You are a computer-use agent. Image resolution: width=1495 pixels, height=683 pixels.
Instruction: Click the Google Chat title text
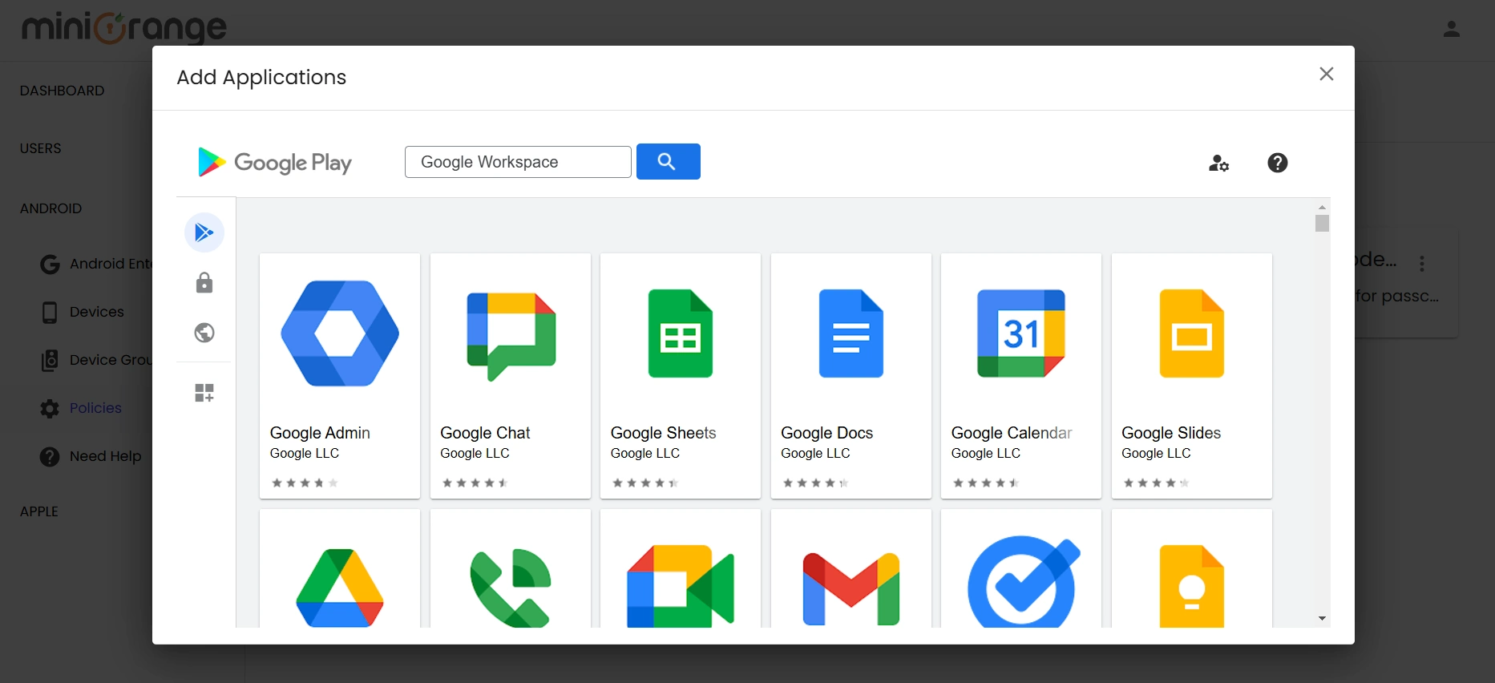(x=485, y=433)
